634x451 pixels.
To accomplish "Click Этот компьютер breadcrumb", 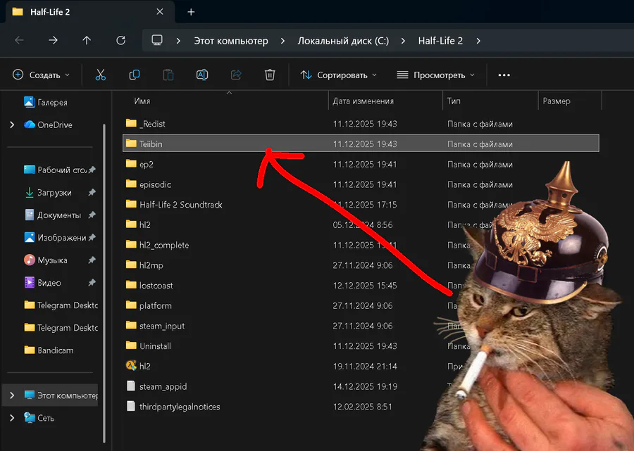I will 231,41.
